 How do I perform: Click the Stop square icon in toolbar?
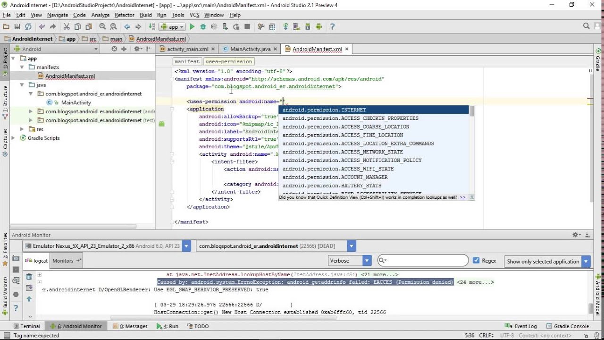[x=247, y=27]
